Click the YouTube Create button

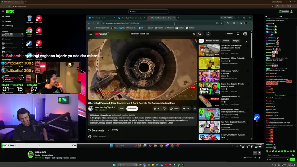[228, 34]
